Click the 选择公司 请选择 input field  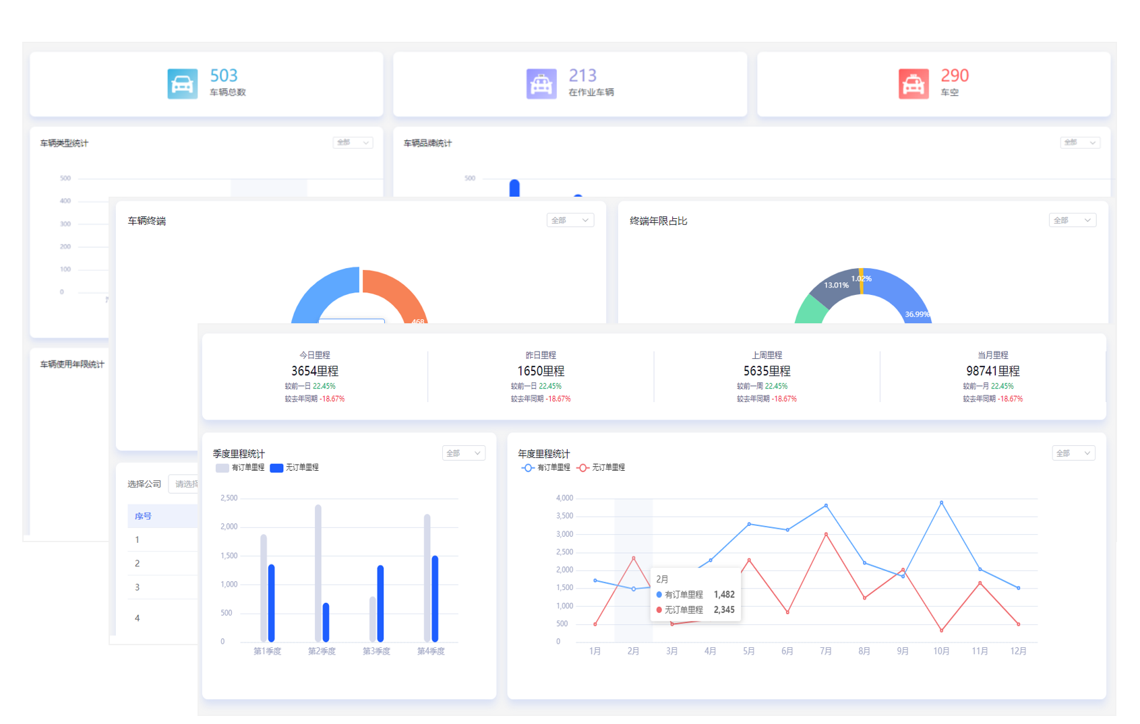(184, 484)
